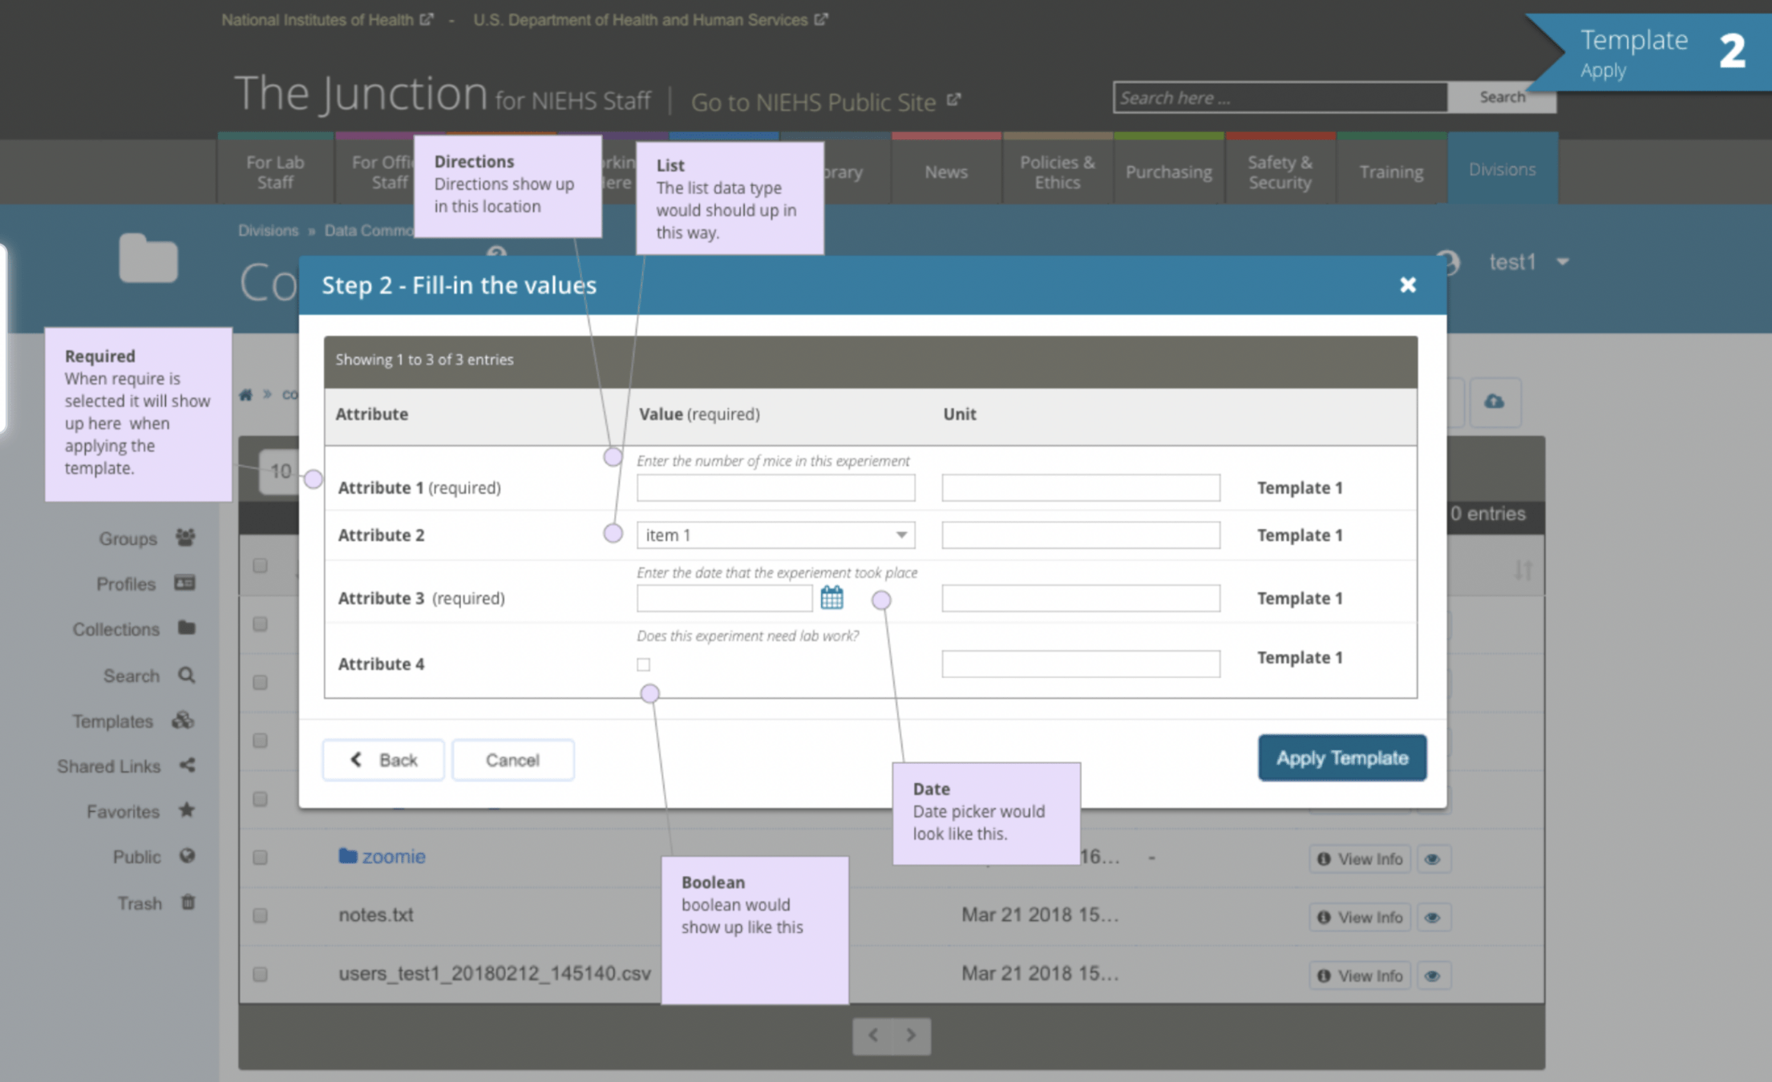This screenshot has width=1772, height=1082.
Task: Open the Purchasing navigation tab
Action: pos(1168,172)
